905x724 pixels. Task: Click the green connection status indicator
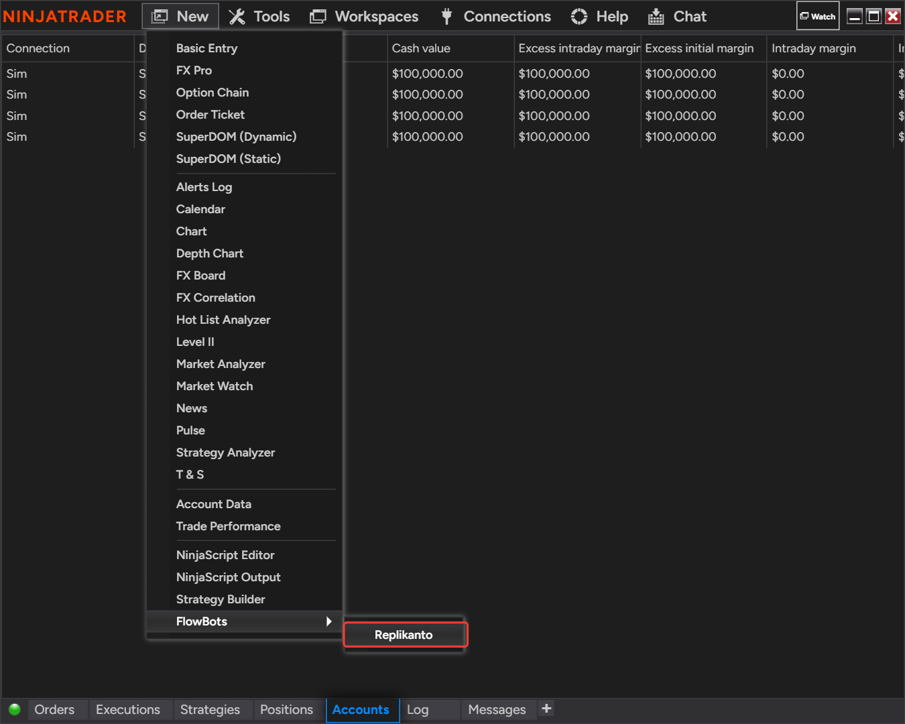tap(15, 709)
